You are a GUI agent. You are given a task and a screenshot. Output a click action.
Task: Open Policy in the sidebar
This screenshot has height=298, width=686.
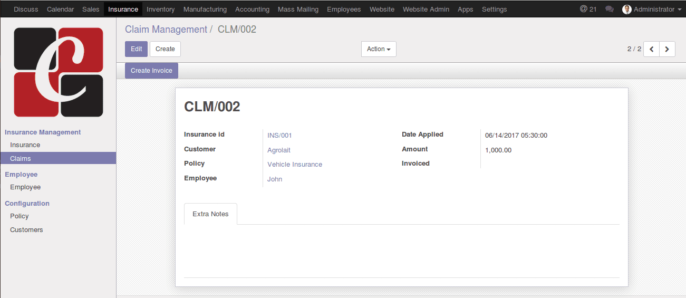pos(58,216)
